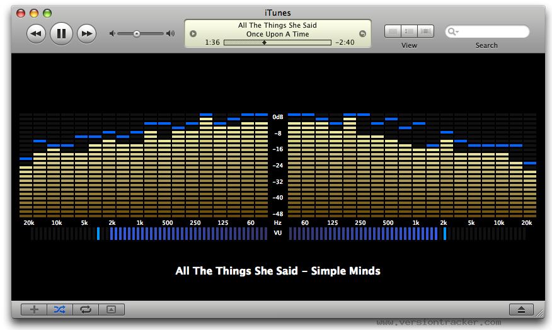Click the window resize grip corner
This screenshot has width=552, height=330.
pyautogui.click(x=539, y=312)
